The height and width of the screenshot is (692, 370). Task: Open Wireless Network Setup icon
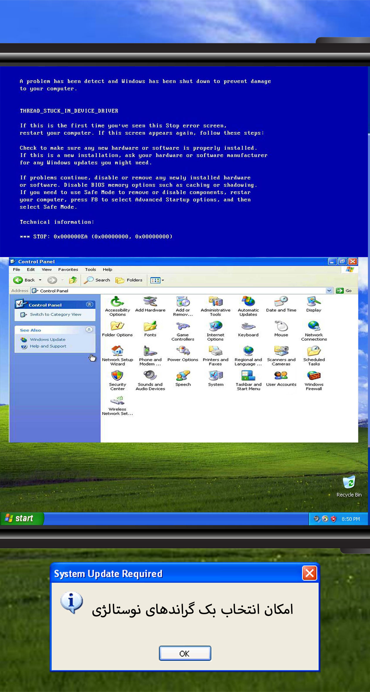[x=117, y=405]
